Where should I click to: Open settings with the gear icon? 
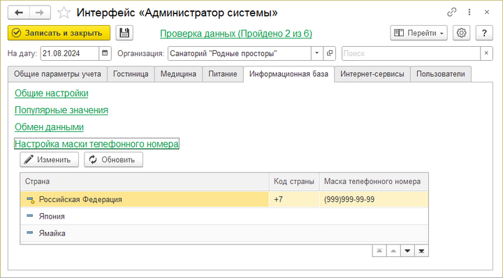click(461, 33)
